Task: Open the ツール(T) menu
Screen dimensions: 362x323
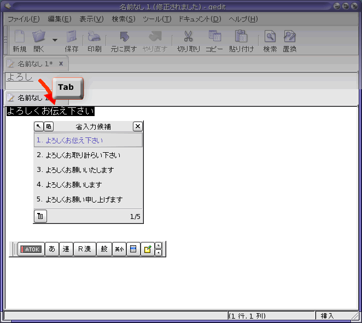Action: click(157, 19)
